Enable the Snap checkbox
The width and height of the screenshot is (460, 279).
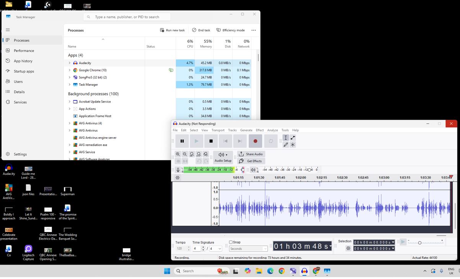231,242
